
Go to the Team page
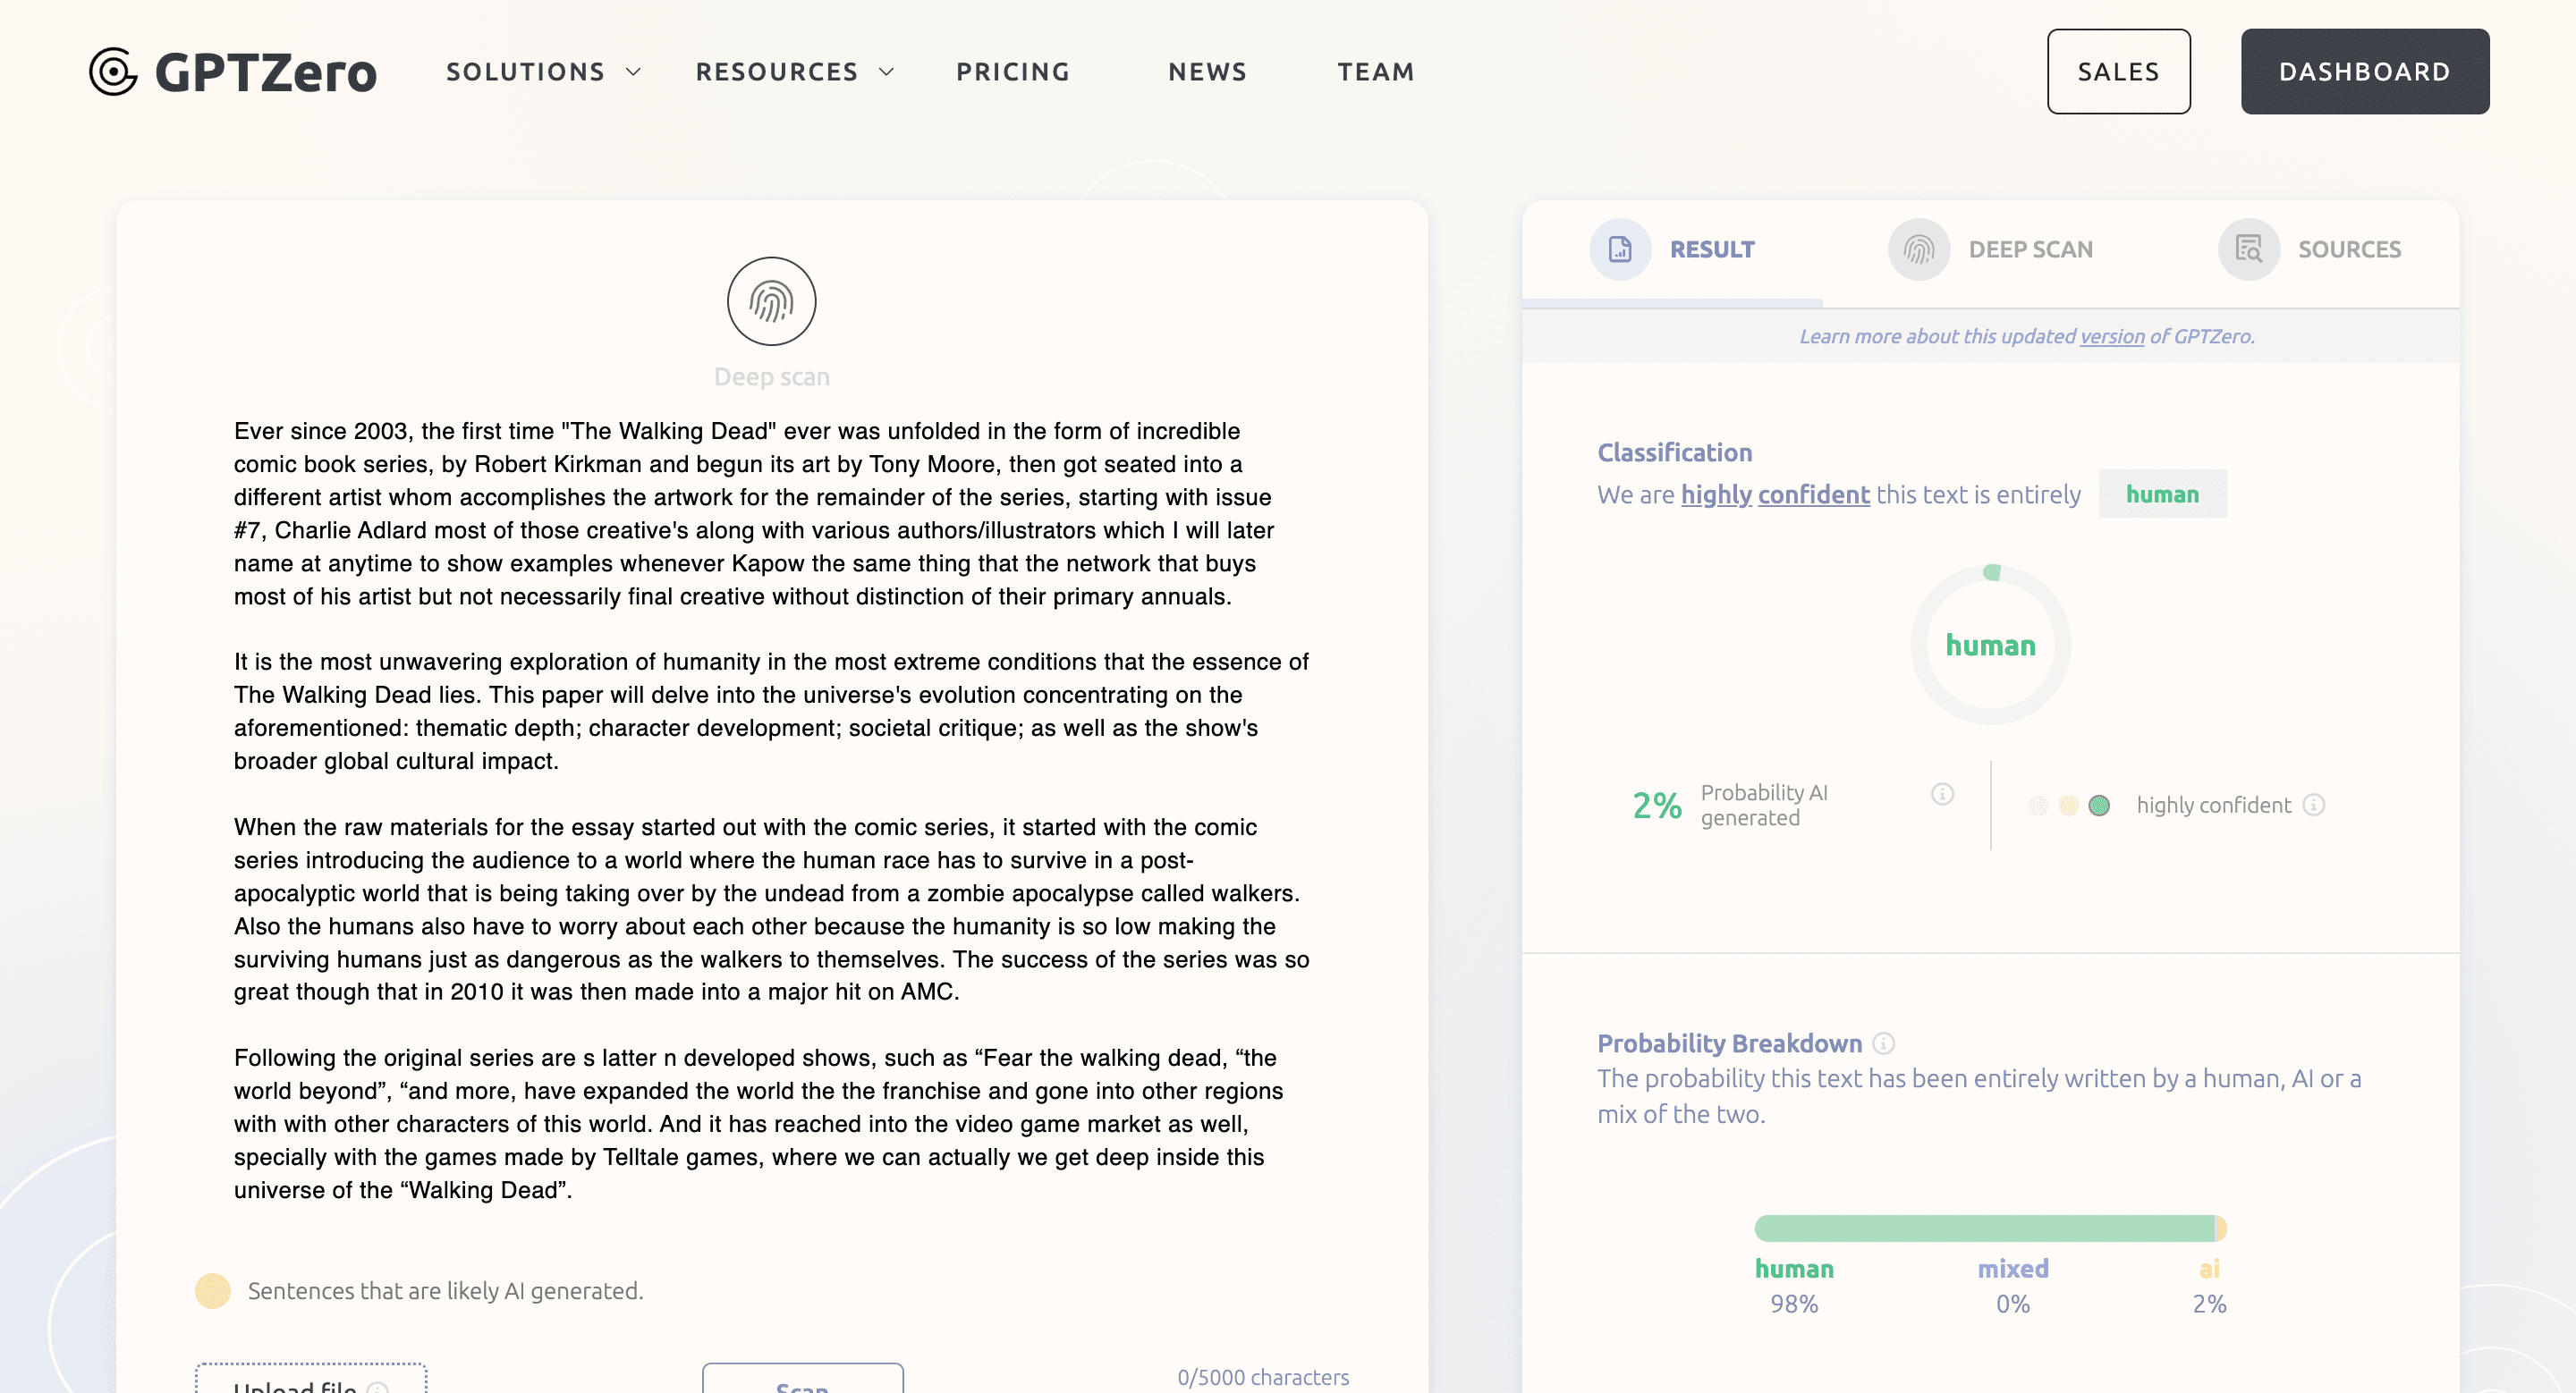pyautogui.click(x=1376, y=72)
